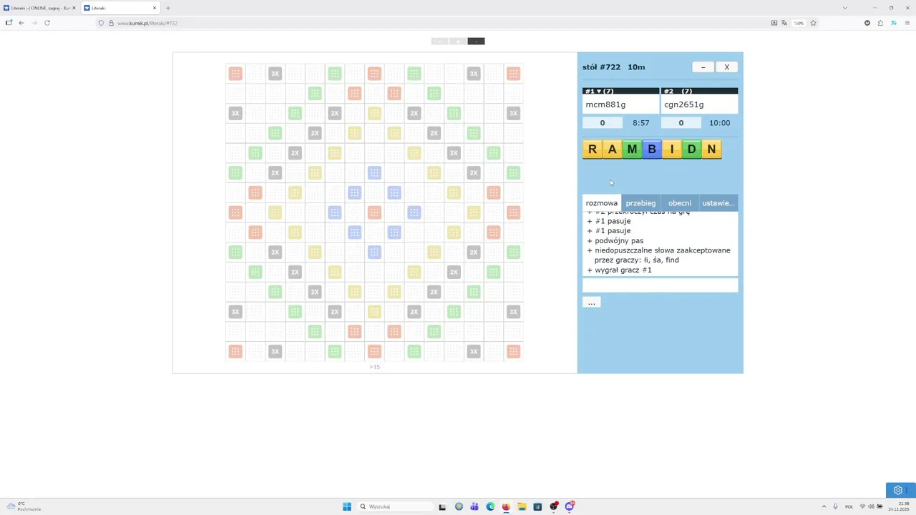Click the >15 label under the board
This screenshot has width=916, height=515.
tap(374, 367)
